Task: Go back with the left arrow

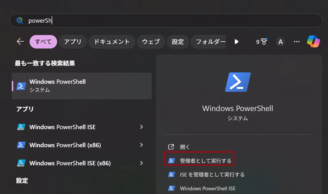Action: 20,42
